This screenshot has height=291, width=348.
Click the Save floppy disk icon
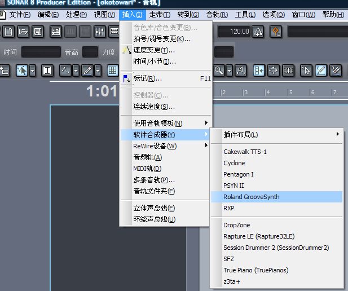(x=38, y=32)
